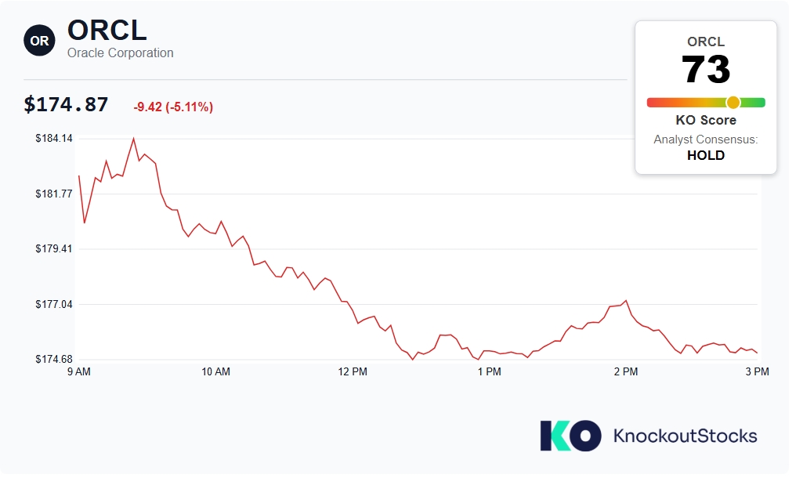The image size is (796, 478).
Task: Click the 9 AM time axis label
Action: tap(79, 372)
